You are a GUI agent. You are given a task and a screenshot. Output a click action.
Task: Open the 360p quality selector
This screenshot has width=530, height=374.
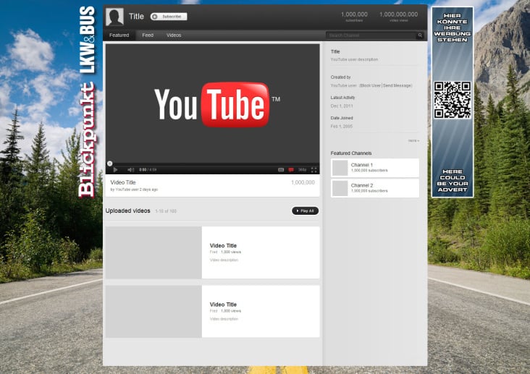303,169
